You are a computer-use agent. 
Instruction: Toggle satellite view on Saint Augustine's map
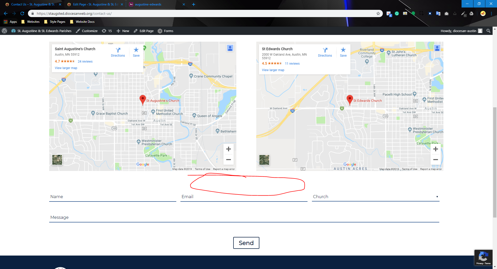[57, 160]
